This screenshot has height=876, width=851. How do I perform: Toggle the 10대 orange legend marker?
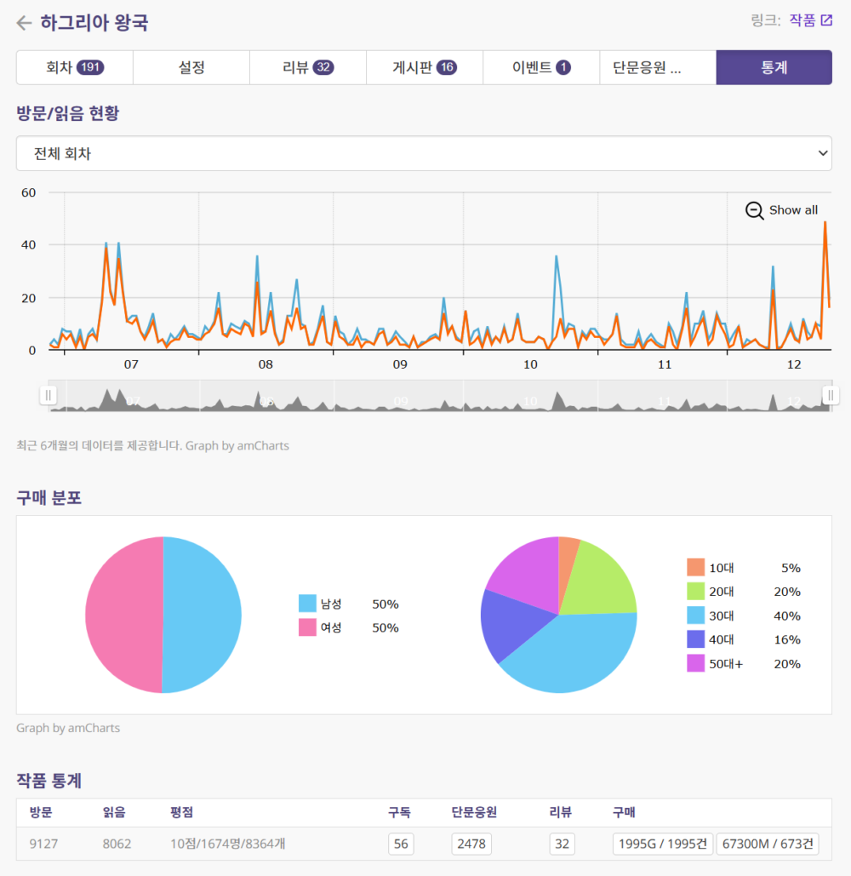695,568
